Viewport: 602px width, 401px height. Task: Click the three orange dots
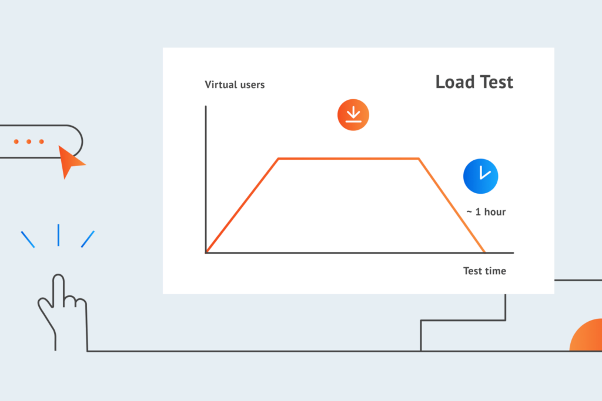coord(29,141)
